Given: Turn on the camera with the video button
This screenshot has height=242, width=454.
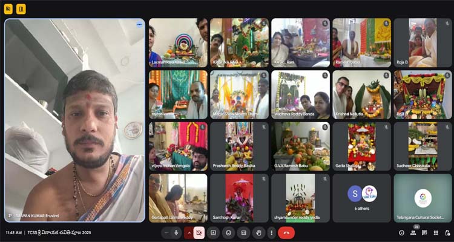Looking at the screenshot, I should (x=199, y=232).
